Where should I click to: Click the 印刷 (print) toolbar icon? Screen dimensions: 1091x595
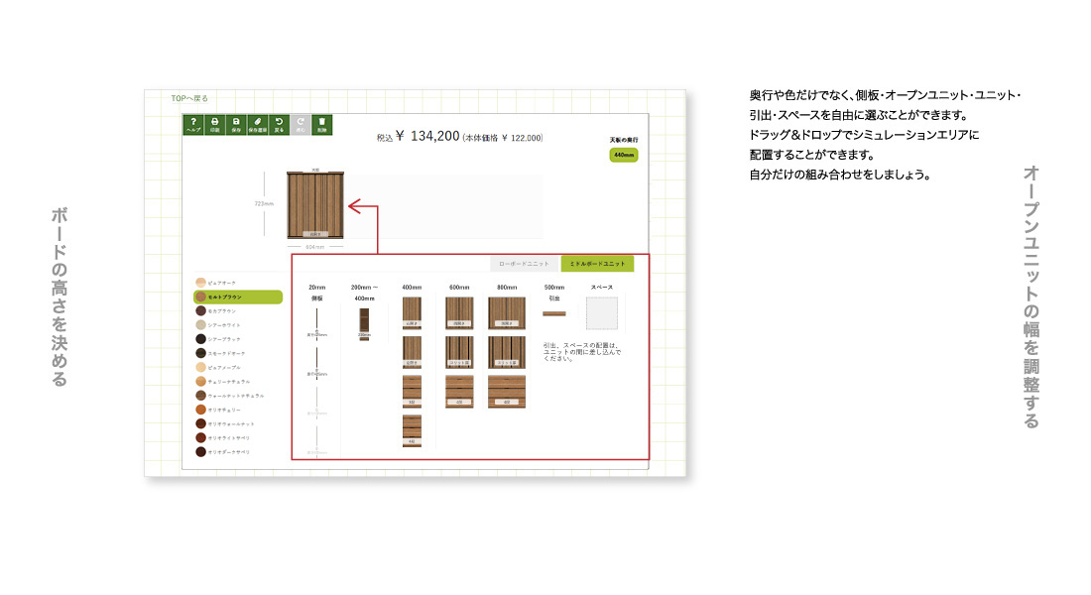215,125
